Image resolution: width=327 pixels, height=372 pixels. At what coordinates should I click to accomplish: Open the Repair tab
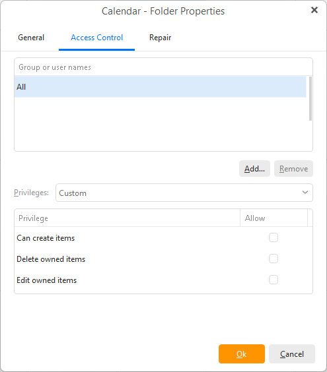pos(160,38)
